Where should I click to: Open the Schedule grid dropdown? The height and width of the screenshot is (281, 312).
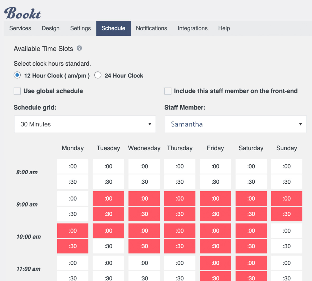coord(85,124)
